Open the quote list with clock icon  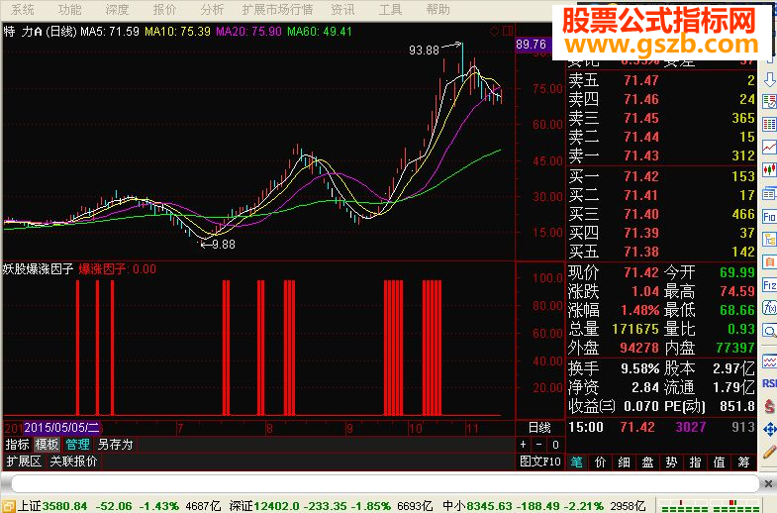pos(769,102)
